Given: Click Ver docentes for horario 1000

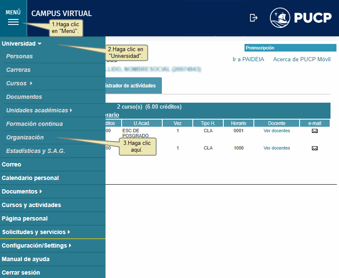Looking at the screenshot, I should (x=277, y=148).
